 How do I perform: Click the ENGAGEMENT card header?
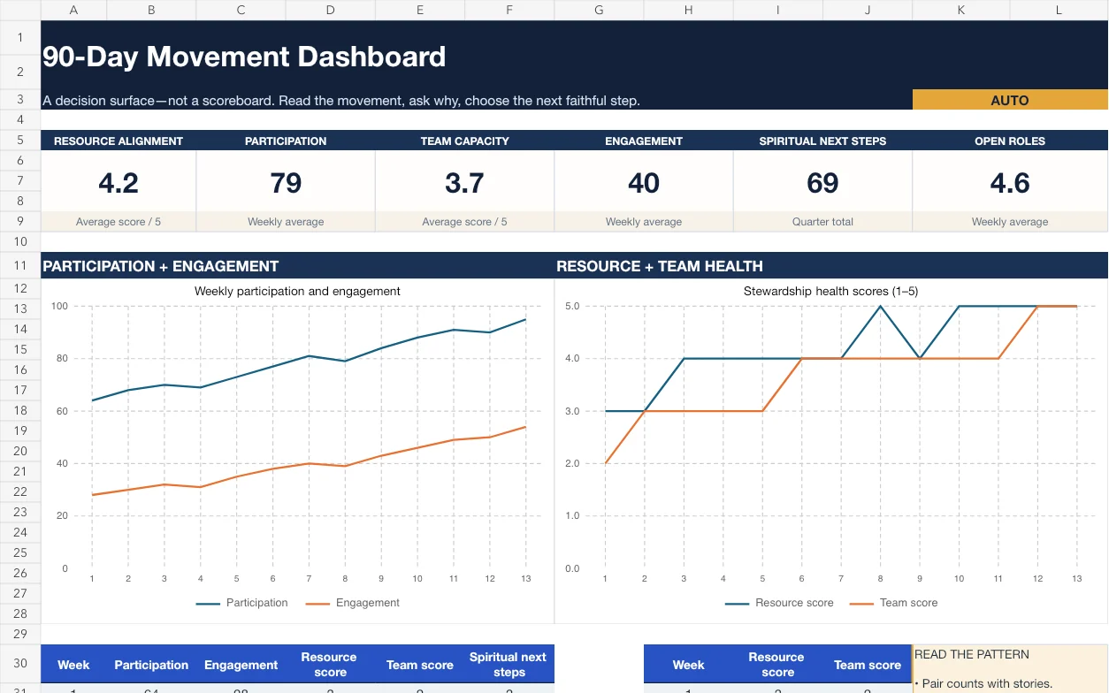pos(644,141)
